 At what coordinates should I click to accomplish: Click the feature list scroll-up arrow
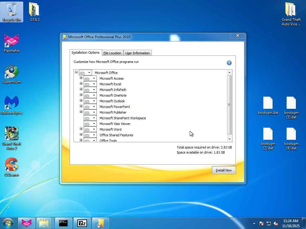(229, 72)
